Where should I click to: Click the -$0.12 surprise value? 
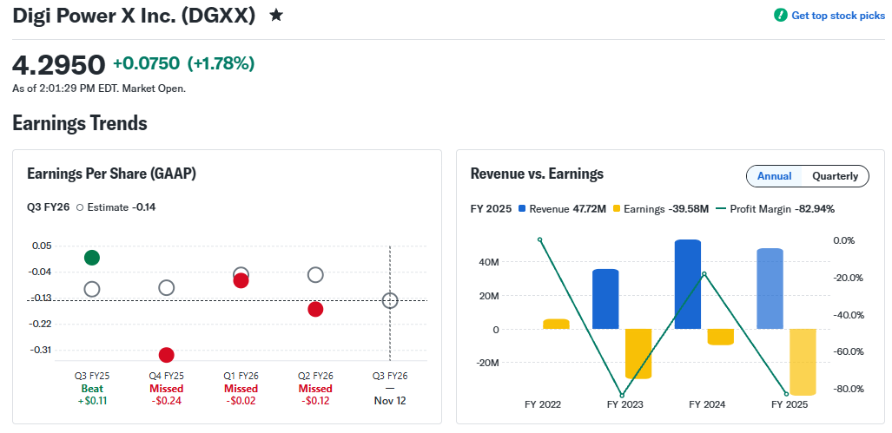[315, 401]
